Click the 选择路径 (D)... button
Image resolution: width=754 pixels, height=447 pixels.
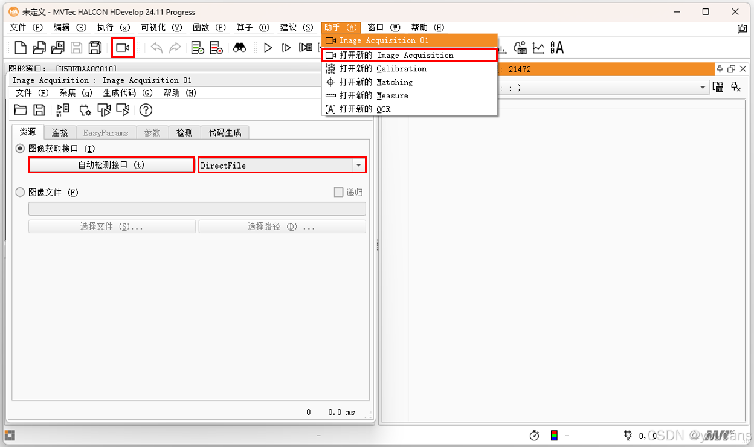282,227
